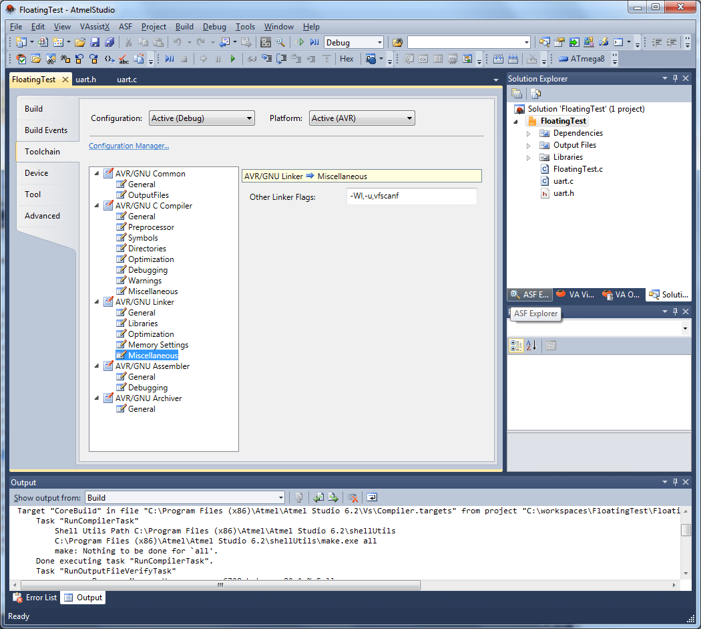Screen dimensions: 701x629
Task: Open the ASF menu in the menu bar
Action: pyautogui.click(x=125, y=27)
